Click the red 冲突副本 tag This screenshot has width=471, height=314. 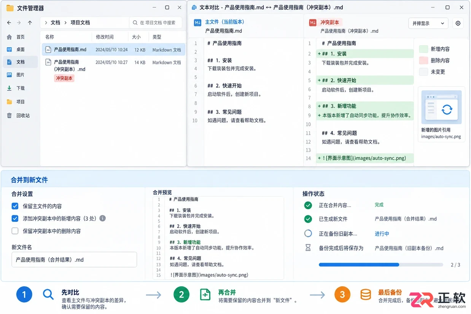click(64, 78)
